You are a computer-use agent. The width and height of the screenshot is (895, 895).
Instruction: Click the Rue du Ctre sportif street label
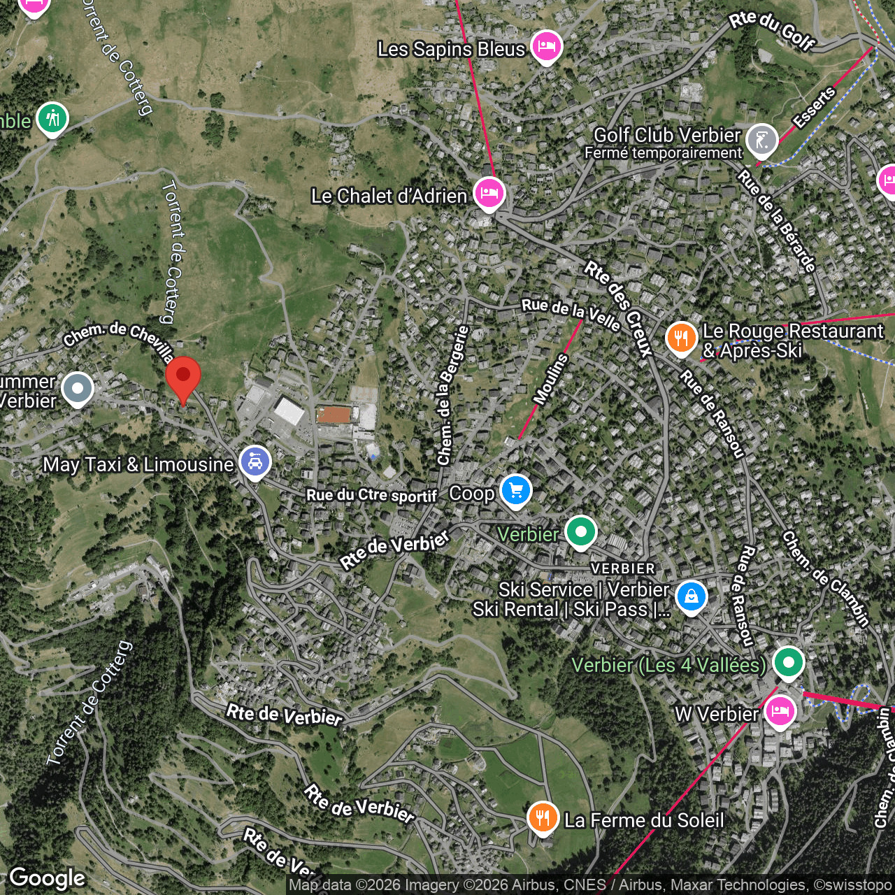(371, 495)
